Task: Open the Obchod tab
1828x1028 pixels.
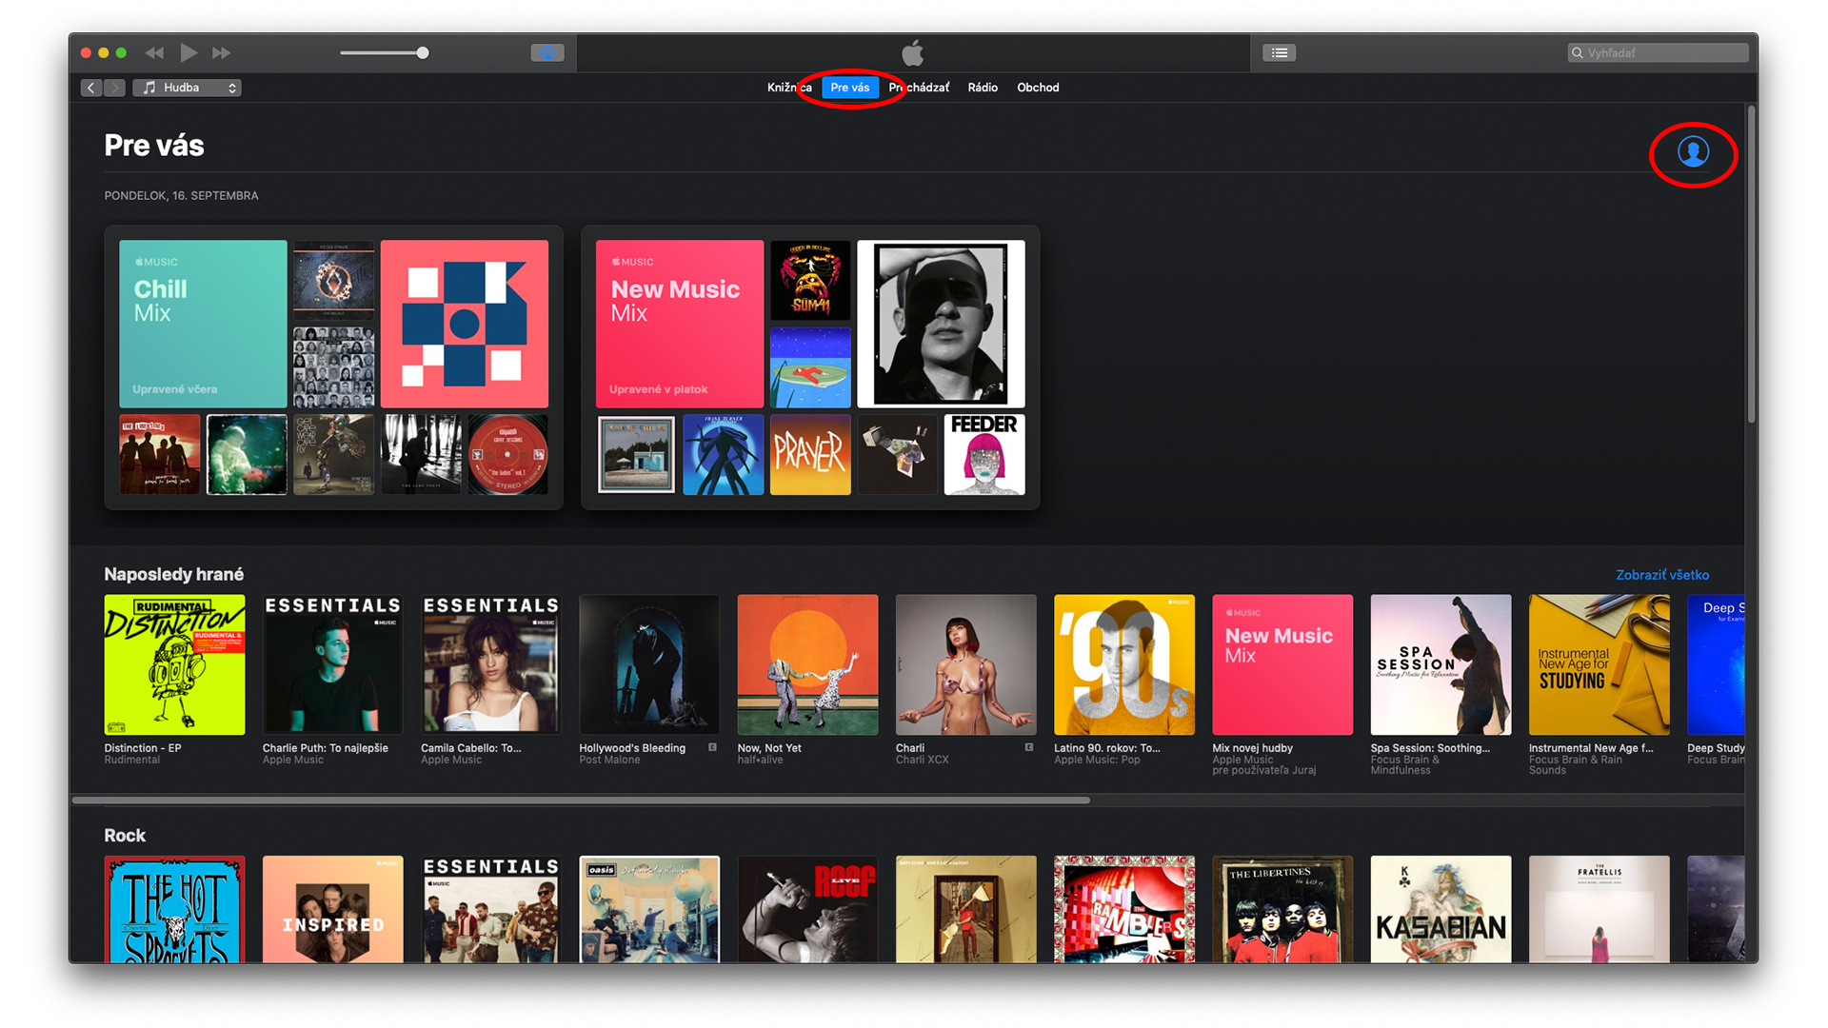Action: point(1038,88)
